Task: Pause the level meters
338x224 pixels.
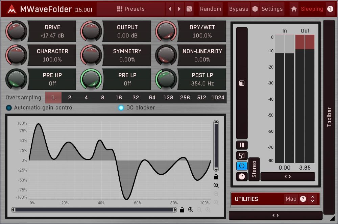Action: click(x=242, y=145)
